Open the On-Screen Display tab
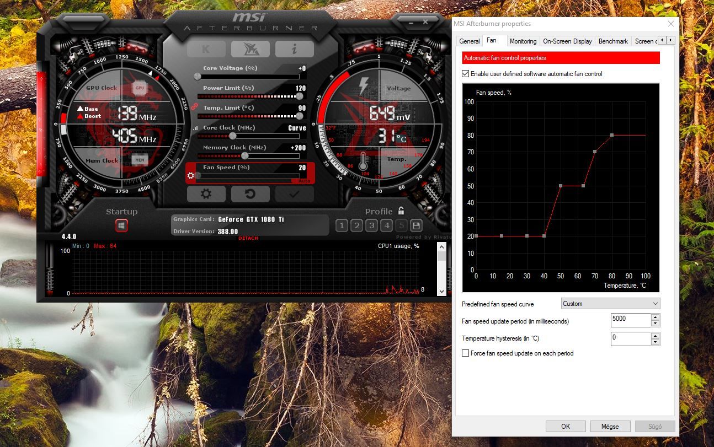Image resolution: width=714 pixels, height=447 pixels. pos(567,41)
